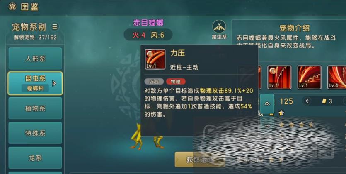Click the 力压 skill icon in tooltip
Screen dimensions: 346x174
[x=155, y=59]
